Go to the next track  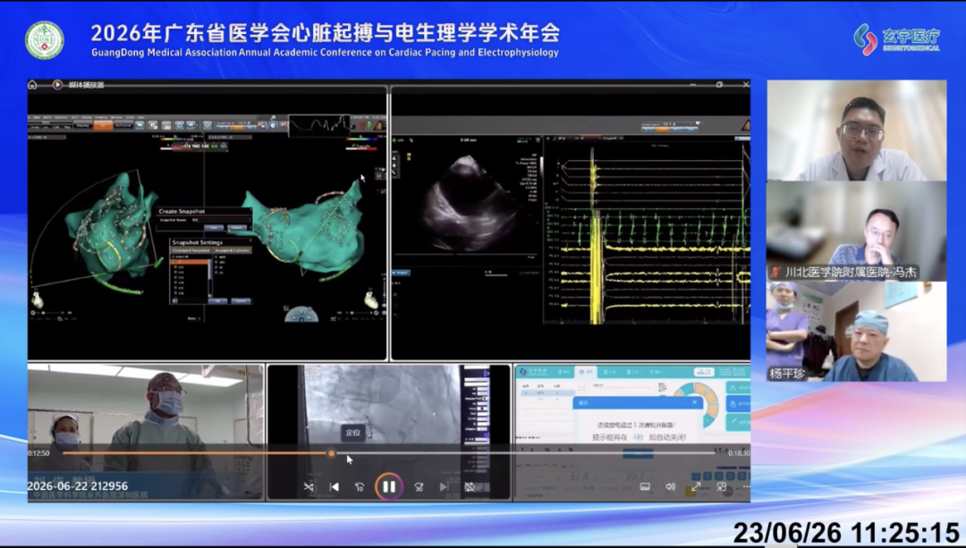point(444,487)
